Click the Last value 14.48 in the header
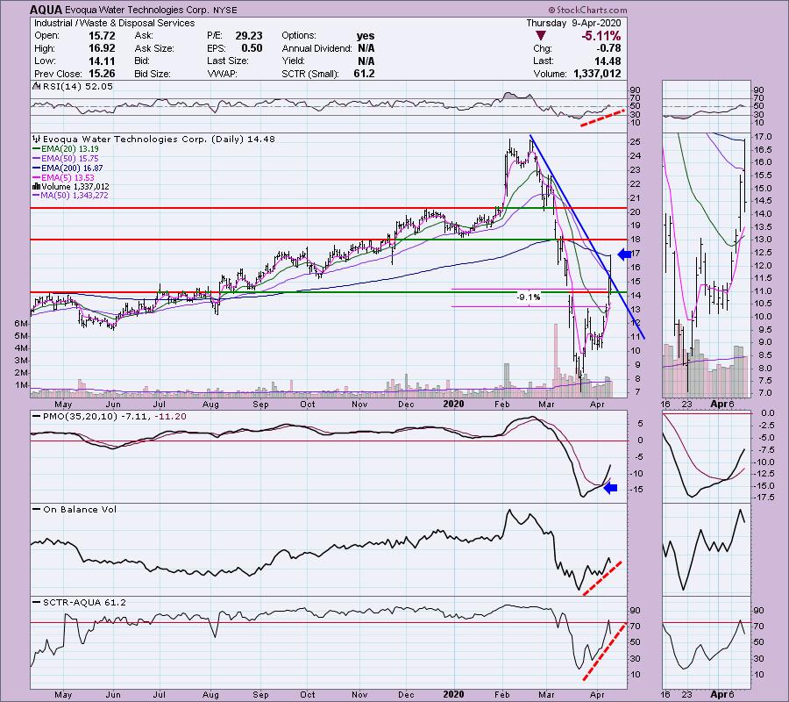This screenshot has height=702, width=789. [608, 61]
